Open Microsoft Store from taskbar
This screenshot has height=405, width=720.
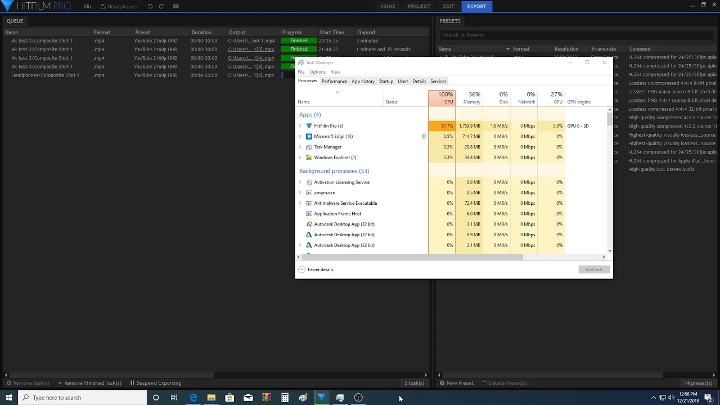[229, 398]
